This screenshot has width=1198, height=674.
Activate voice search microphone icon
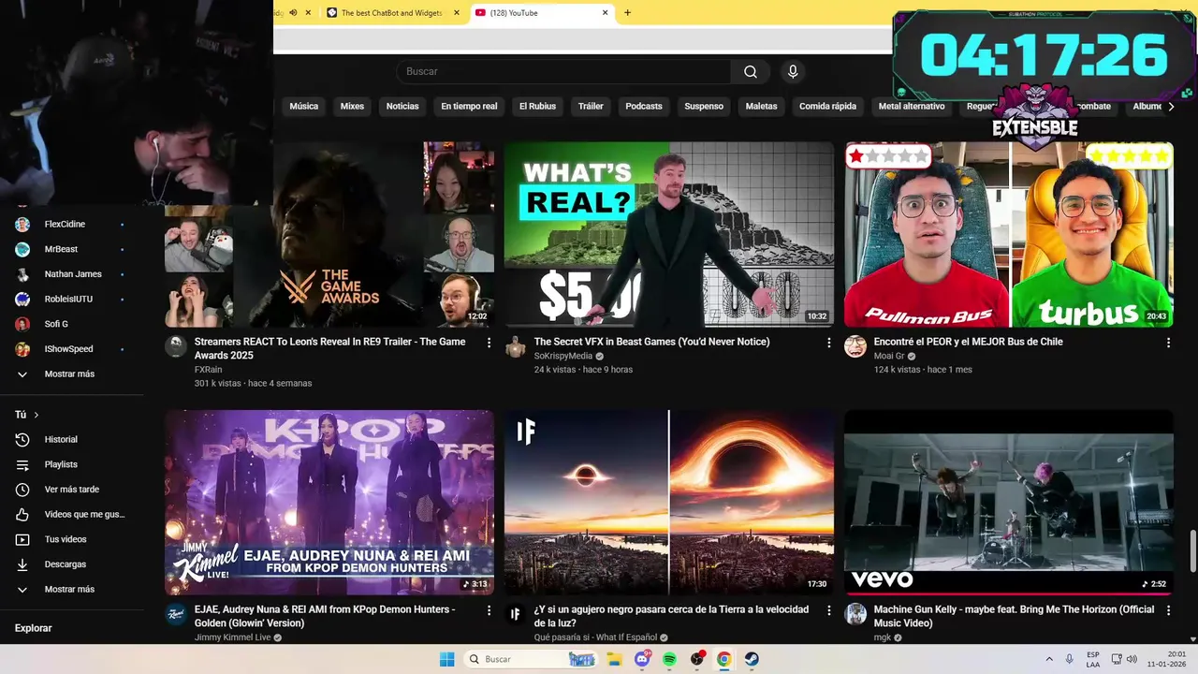pyautogui.click(x=793, y=72)
